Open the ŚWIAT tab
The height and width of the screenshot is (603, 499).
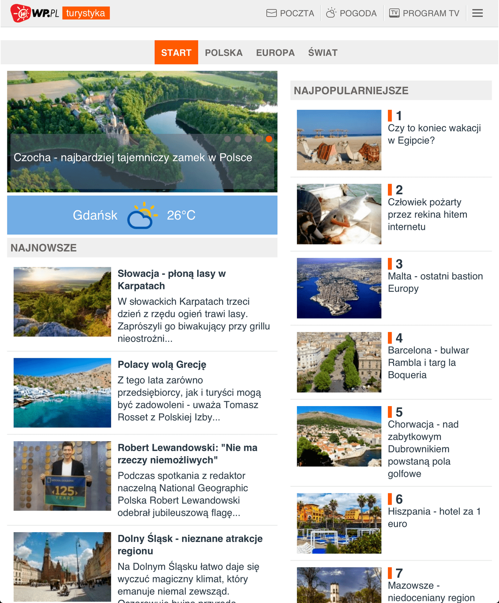coord(323,53)
